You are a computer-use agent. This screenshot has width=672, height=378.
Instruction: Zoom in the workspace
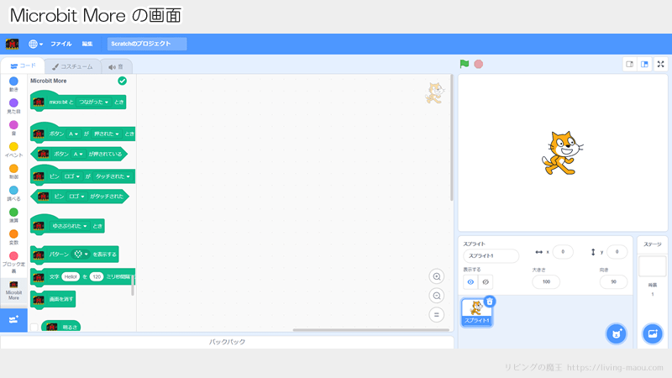pos(437,276)
